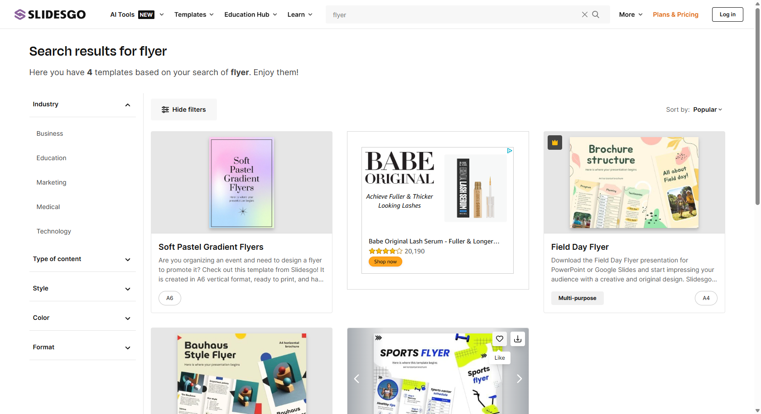
Task: Click the premium crown badge on Field Day Flyer
Action: [555, 143]
